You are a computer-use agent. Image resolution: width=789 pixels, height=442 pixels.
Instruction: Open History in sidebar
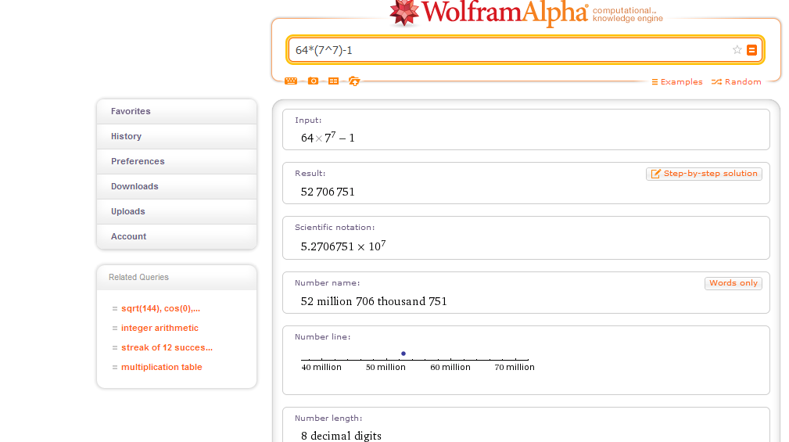click(177, 136)
